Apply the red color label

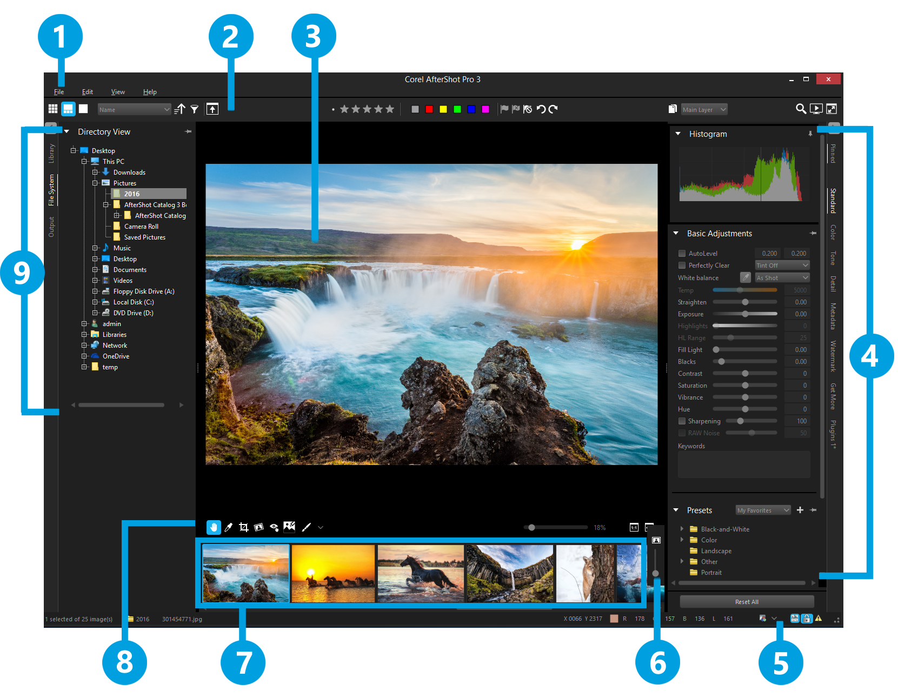point(429,109)
